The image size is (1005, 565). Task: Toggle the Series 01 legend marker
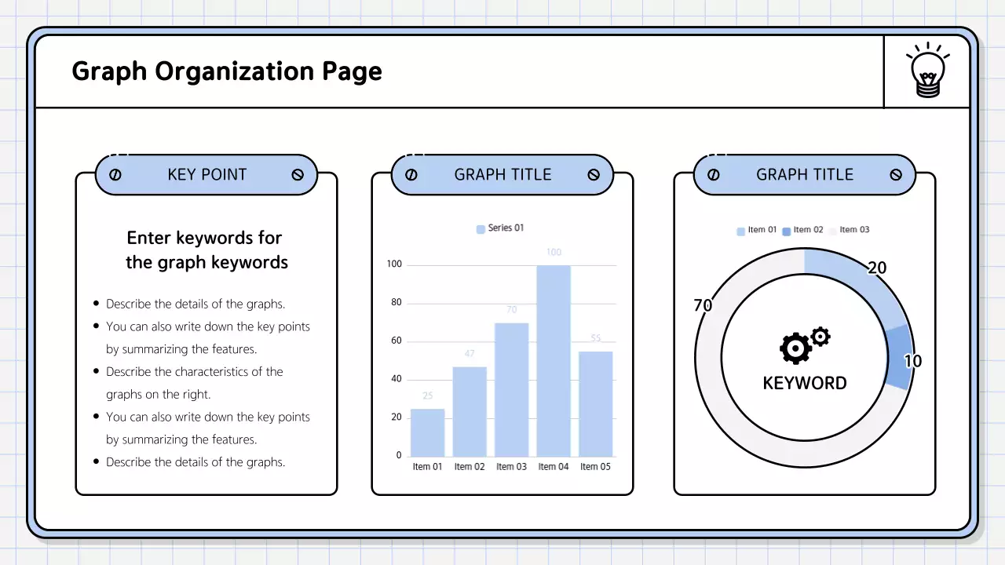tap(480, 228)
